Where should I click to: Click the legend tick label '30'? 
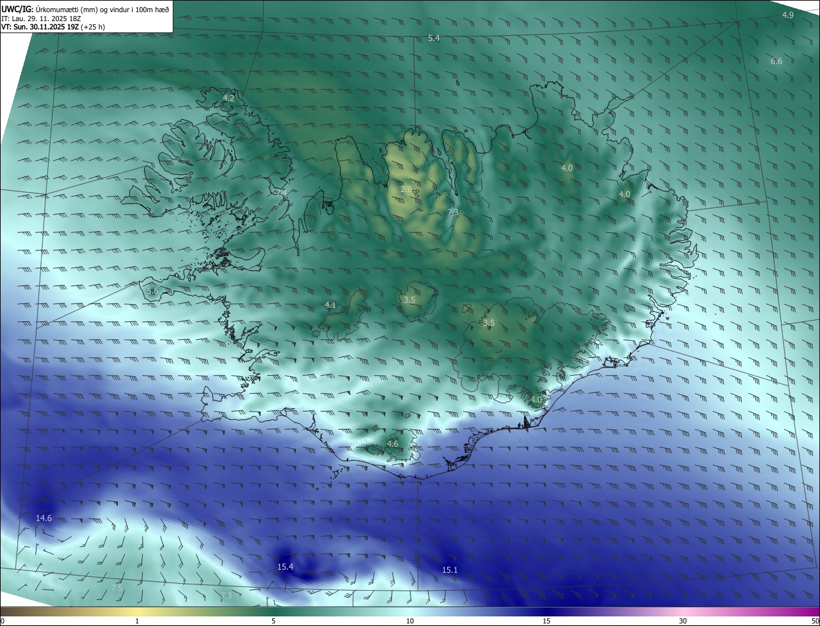coord(683,621)
